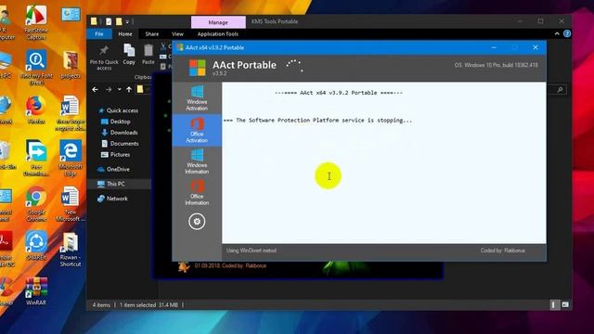The height and width of the screenshot is (334, 594).
Task: Open Free Download desktop icon
Action: (x=35, y=159)
